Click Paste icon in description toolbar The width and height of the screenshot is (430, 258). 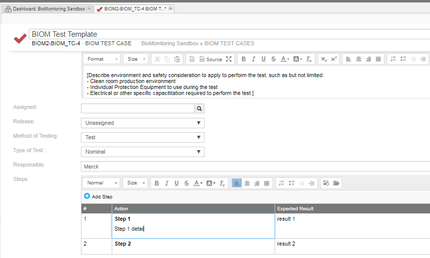coord(177,59)
